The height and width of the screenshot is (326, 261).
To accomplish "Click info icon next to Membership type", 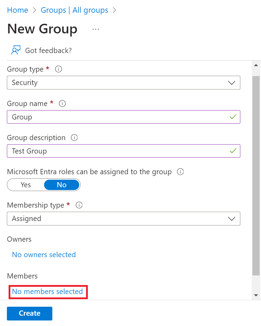I will click(x=79, y=205).
